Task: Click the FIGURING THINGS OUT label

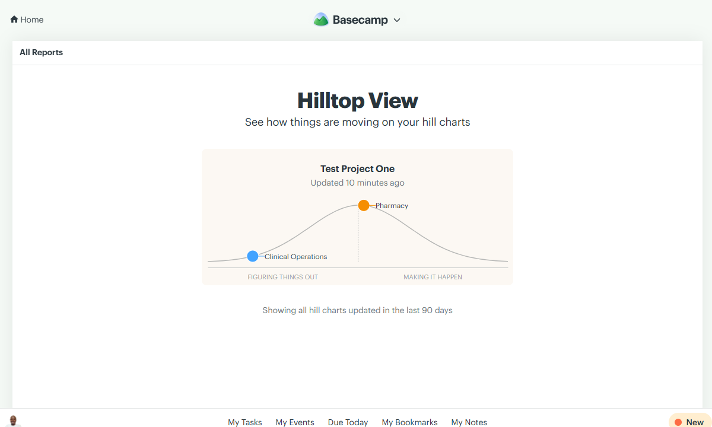Action: point(282,277)
